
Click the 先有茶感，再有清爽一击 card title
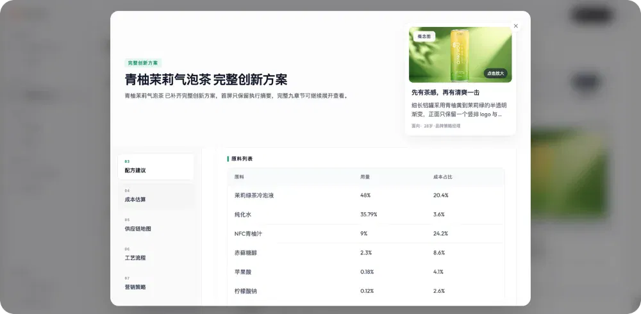coord(445,92)
